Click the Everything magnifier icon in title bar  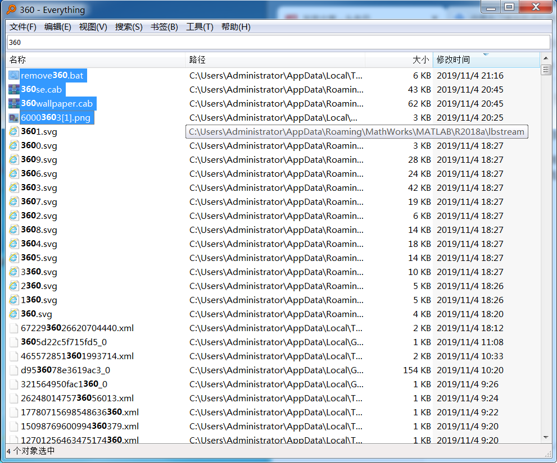11,10
